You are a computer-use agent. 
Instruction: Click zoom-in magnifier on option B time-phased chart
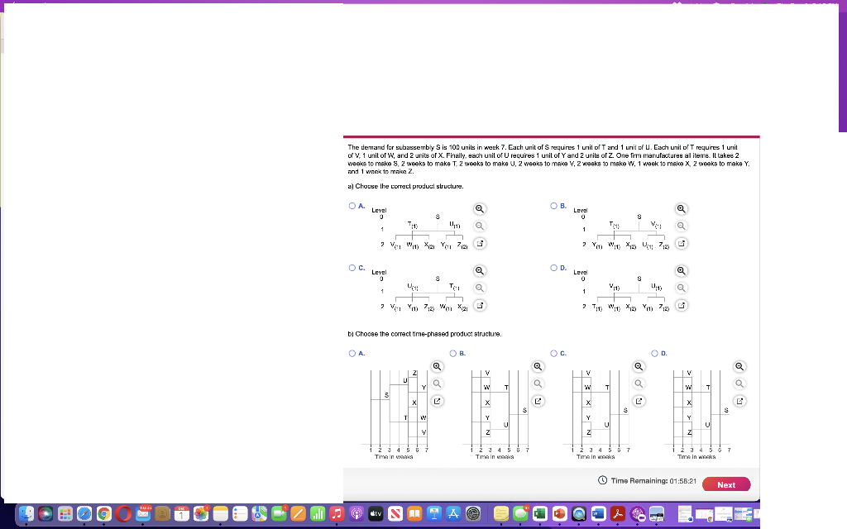[538, 365]
